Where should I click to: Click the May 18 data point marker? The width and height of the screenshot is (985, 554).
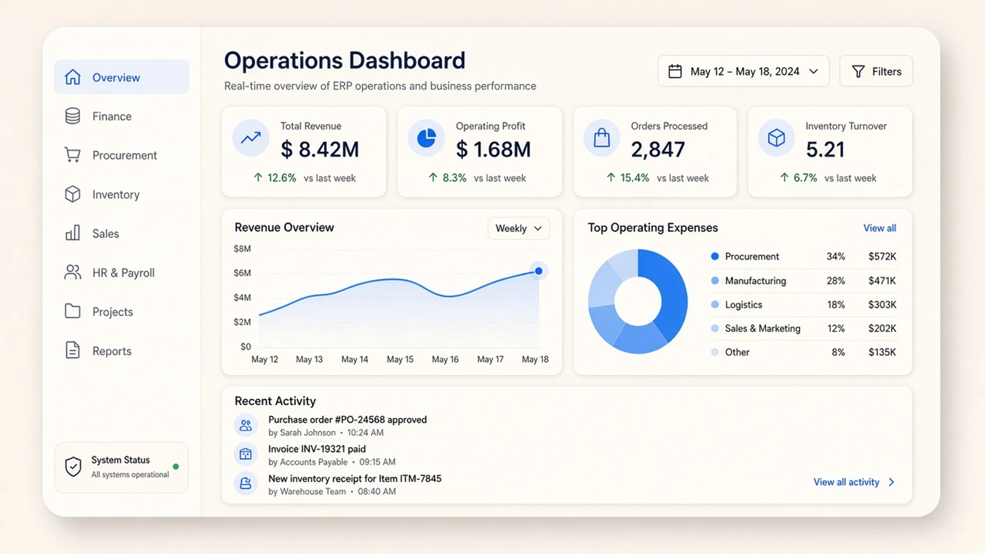pos(539,271)
